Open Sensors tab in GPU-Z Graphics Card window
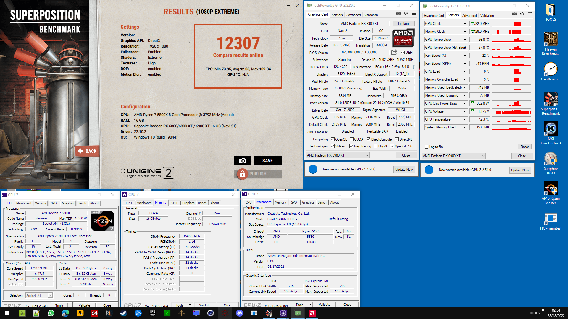 tap(337, 15)
